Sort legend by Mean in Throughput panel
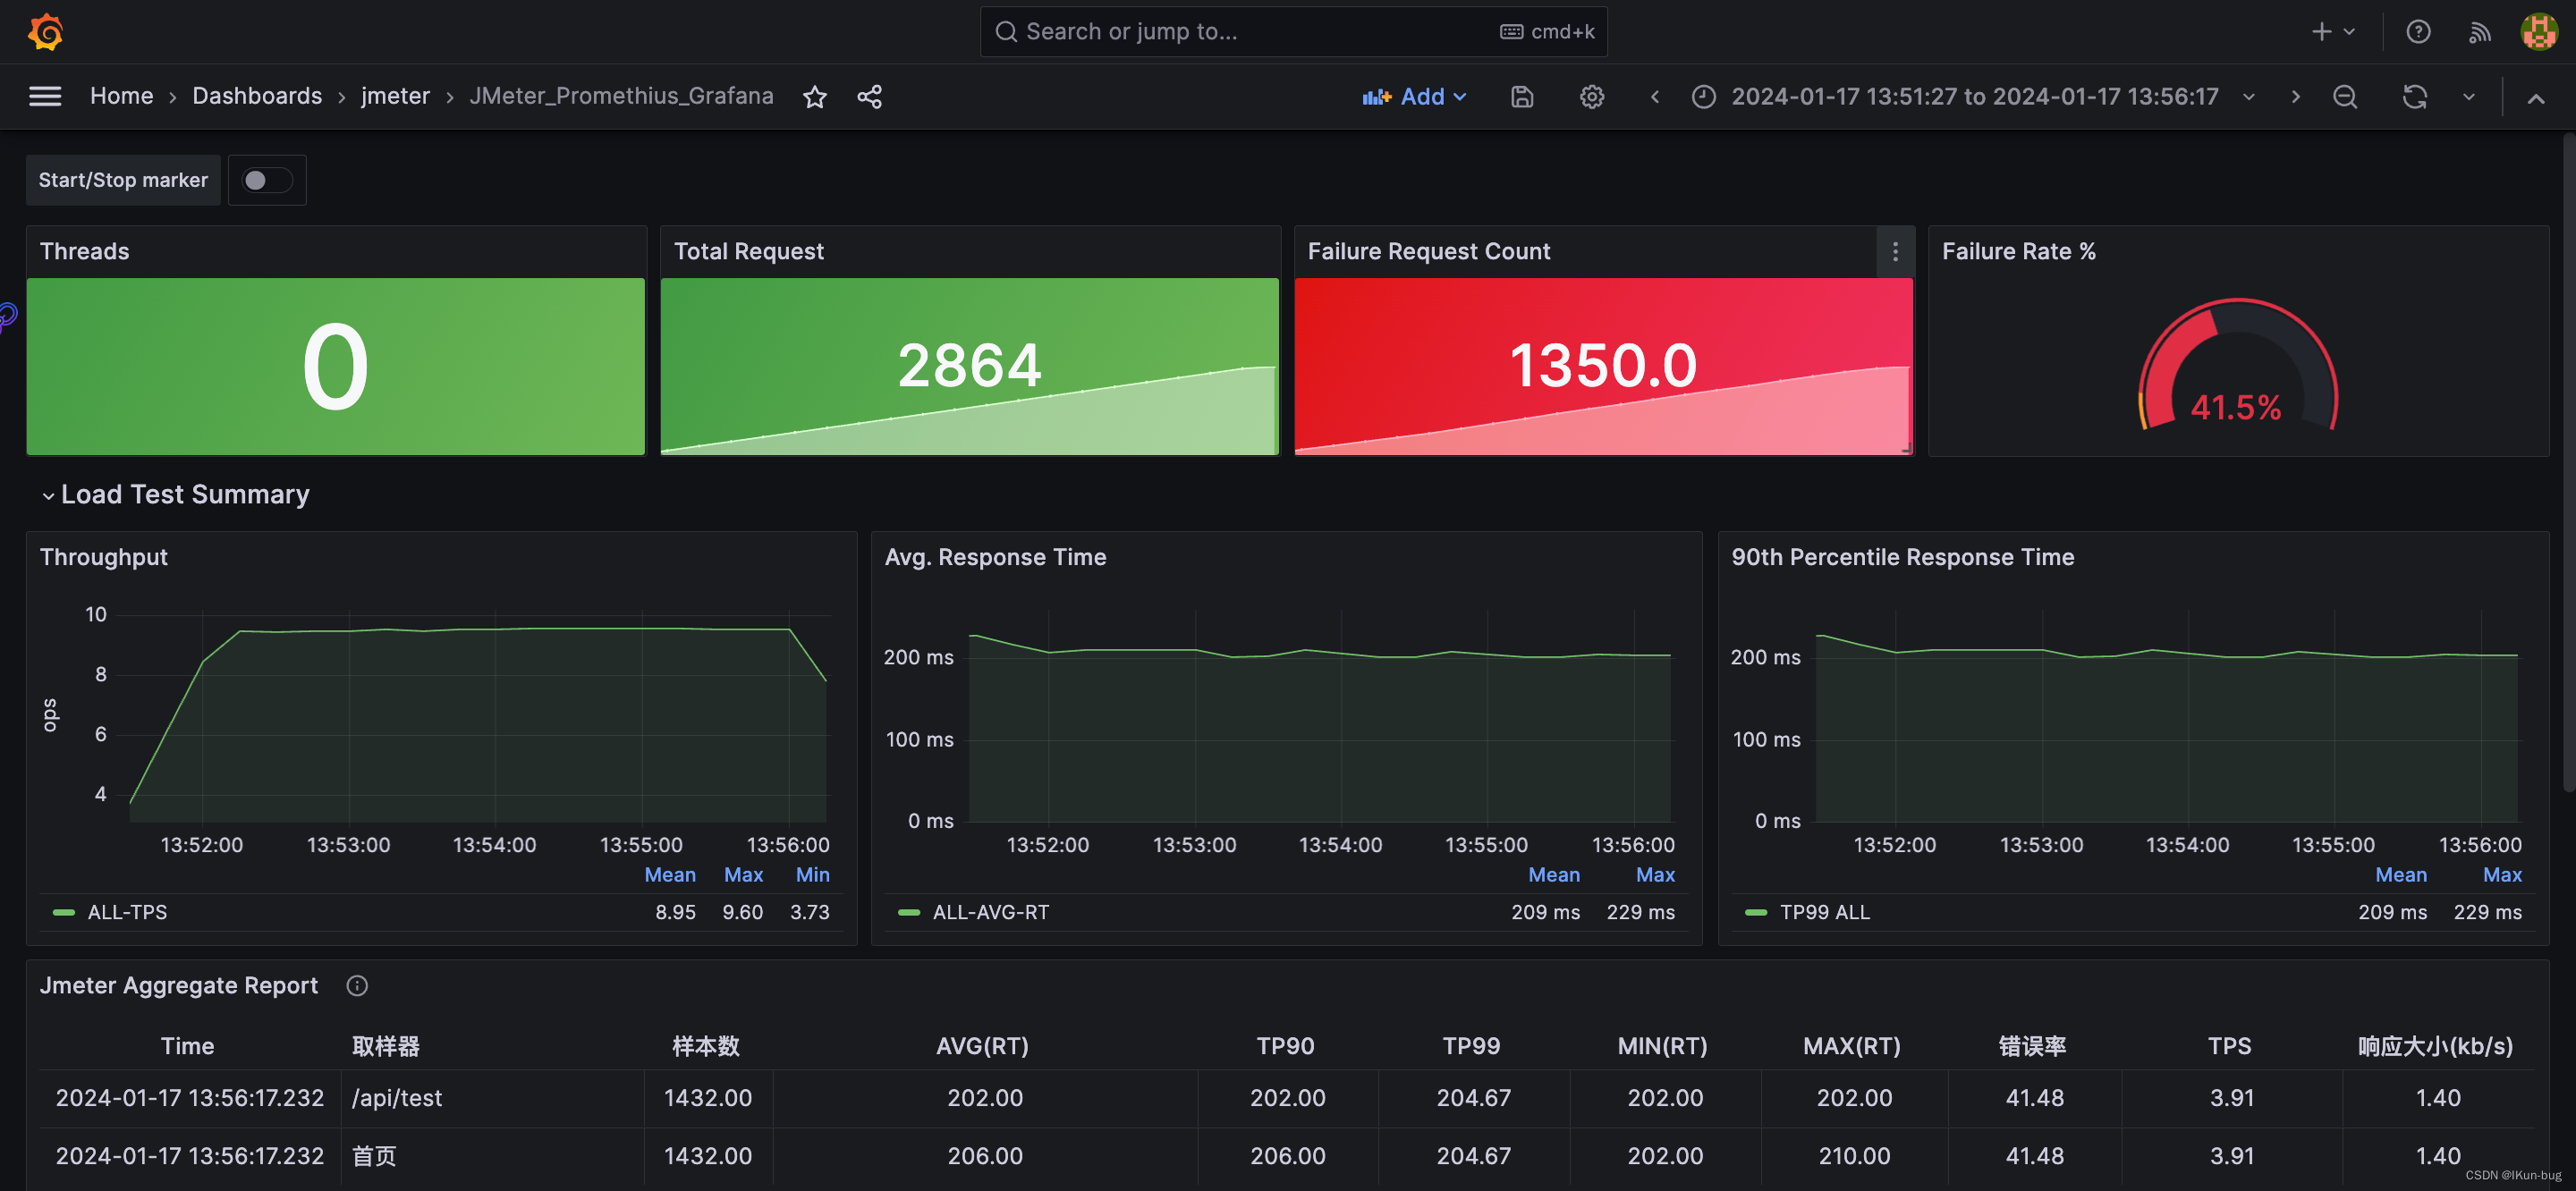 coord(669,874)
